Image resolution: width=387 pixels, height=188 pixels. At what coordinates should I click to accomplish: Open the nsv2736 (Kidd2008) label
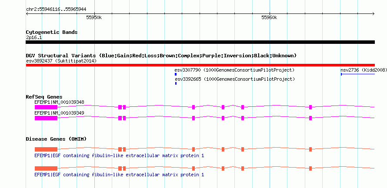click(364, 70)
